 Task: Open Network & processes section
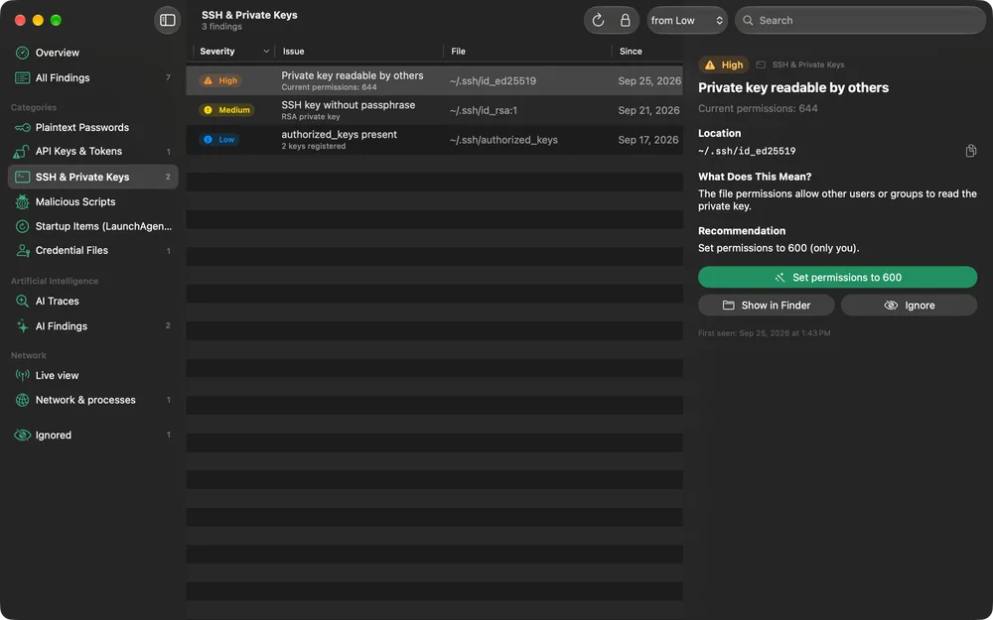point(93,400)
